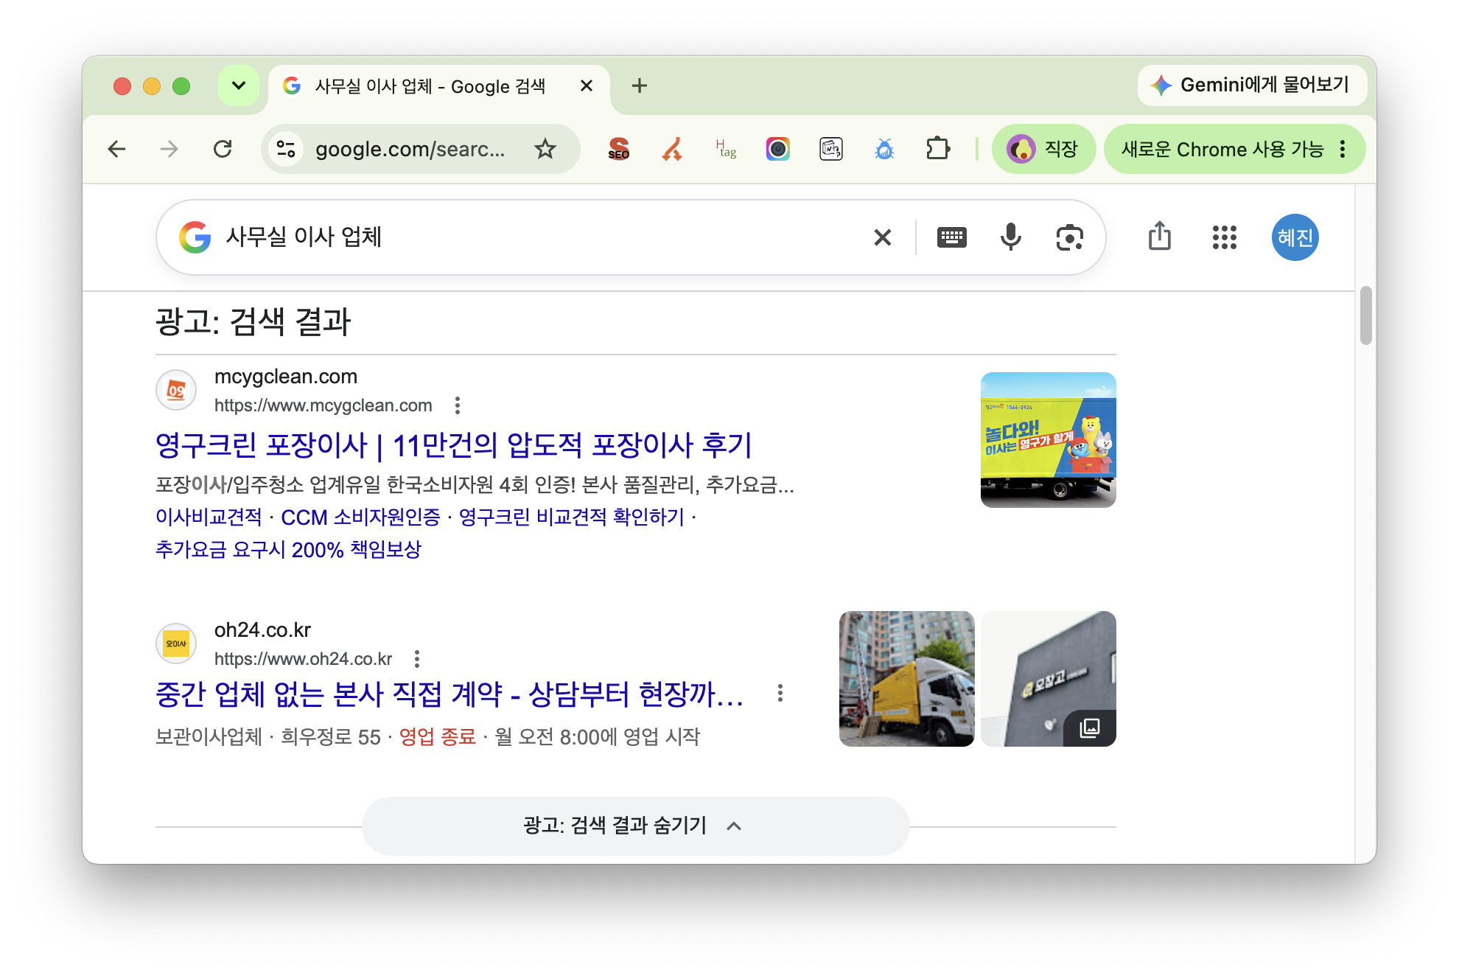Open the yellow truck ad thumbnail
This screenshot has height=973, width=1459.
[1048, 440]
